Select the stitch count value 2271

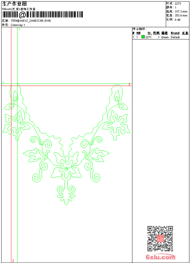(x=148, y=37)
